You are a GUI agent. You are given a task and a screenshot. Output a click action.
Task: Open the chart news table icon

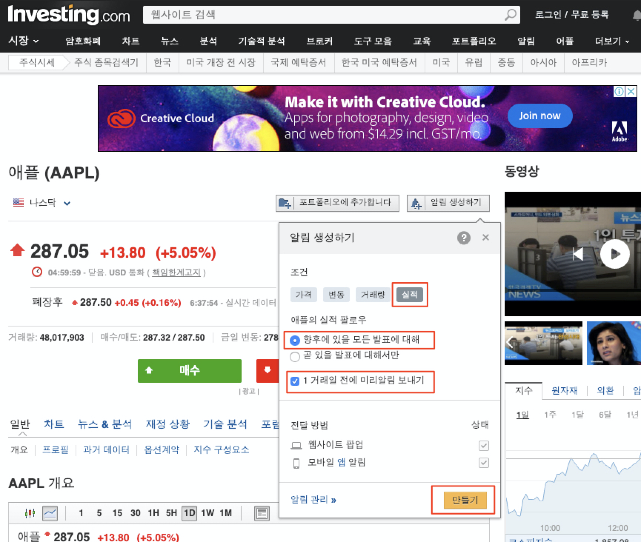(x=262, y=513)
